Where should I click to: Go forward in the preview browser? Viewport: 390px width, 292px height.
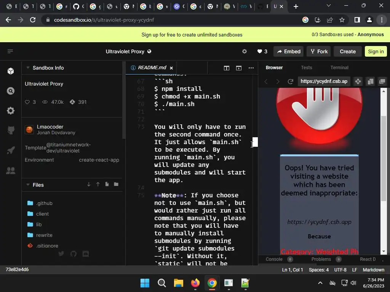point(278,81)
